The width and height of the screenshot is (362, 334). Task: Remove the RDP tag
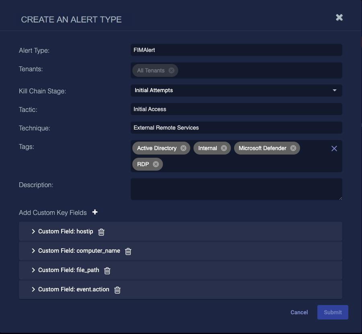[x=156, y=164]
